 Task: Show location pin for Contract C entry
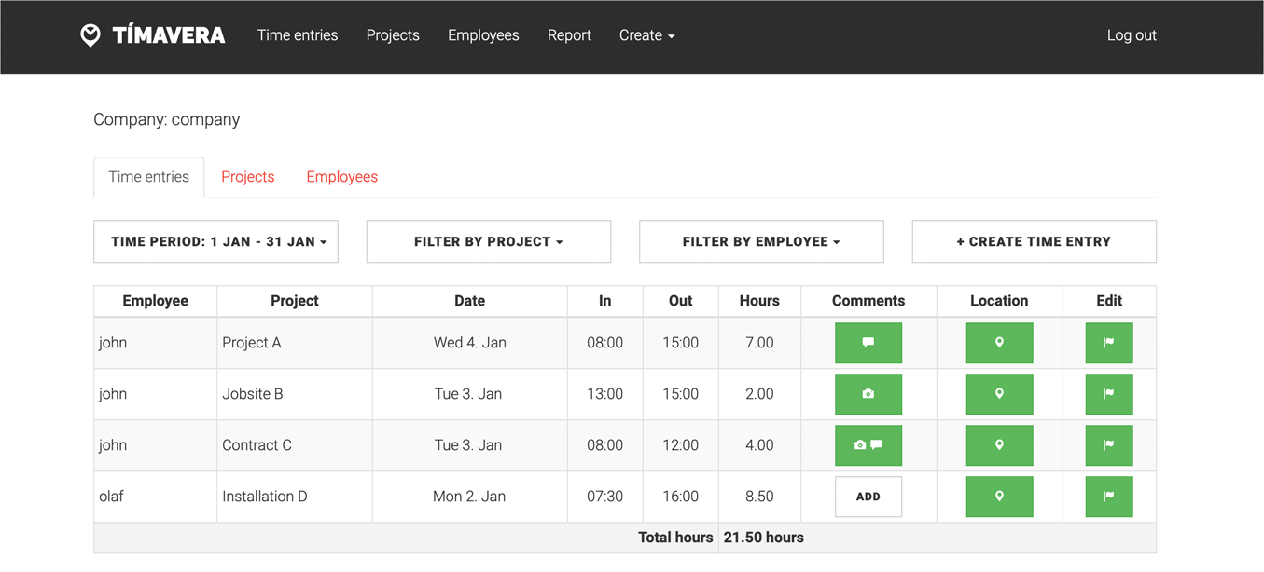pos(999,445)
